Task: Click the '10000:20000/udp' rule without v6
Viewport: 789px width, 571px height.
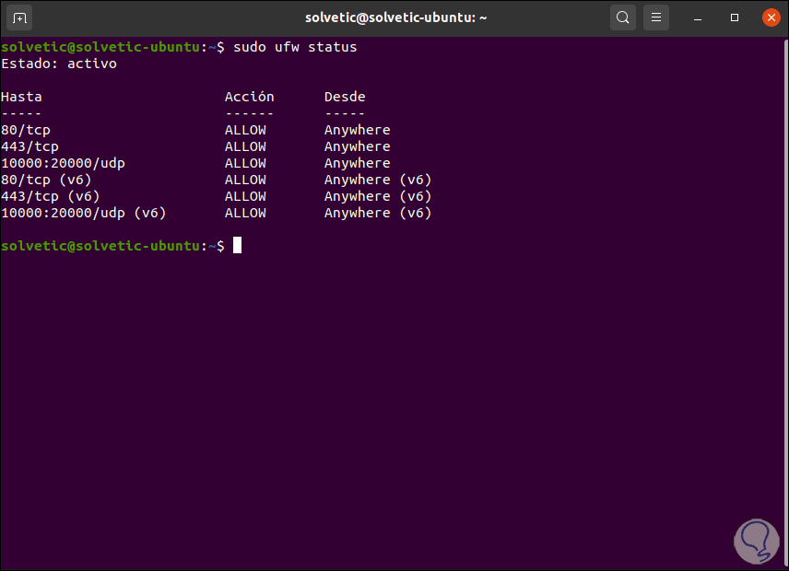Action: (x=63, y=163)
